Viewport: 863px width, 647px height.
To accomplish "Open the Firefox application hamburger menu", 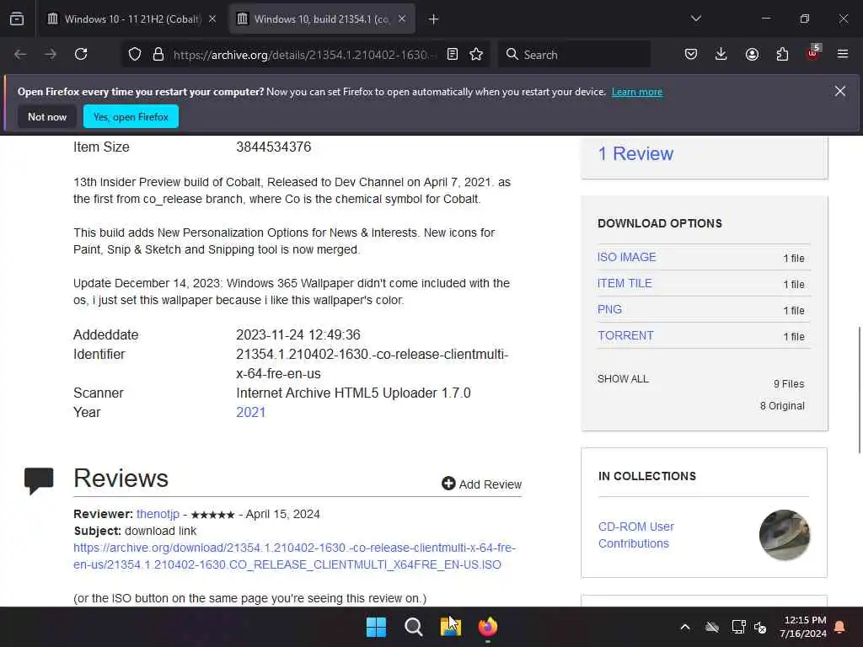I will click(x=843, y=55).
